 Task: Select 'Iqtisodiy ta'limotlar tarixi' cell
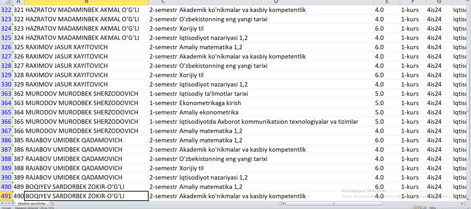pyautogui.click(x=276, y=94)
